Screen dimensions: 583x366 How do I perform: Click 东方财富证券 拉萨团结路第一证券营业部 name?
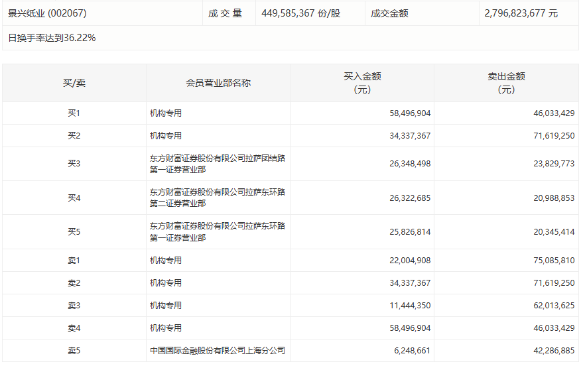[218, 164]
